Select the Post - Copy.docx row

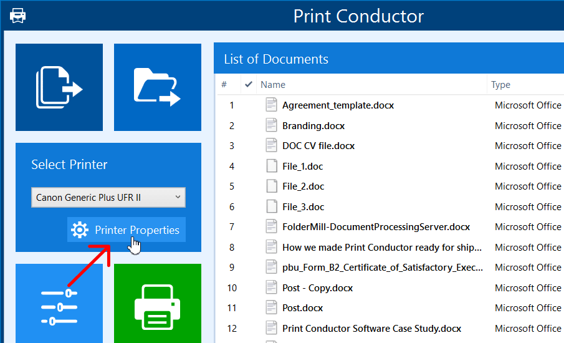[317, 288]
